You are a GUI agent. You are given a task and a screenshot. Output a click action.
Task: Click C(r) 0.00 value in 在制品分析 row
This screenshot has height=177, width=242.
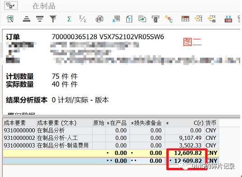click(185, 130)
